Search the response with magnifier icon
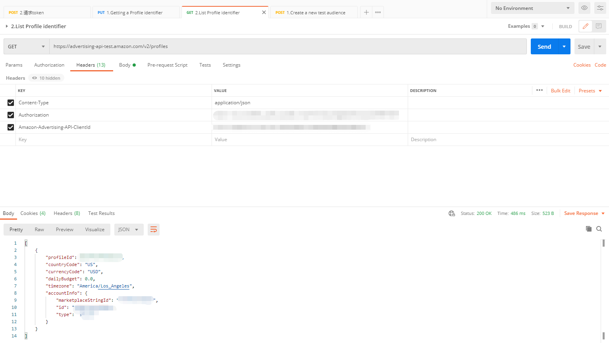 click(x=599, y=229)
